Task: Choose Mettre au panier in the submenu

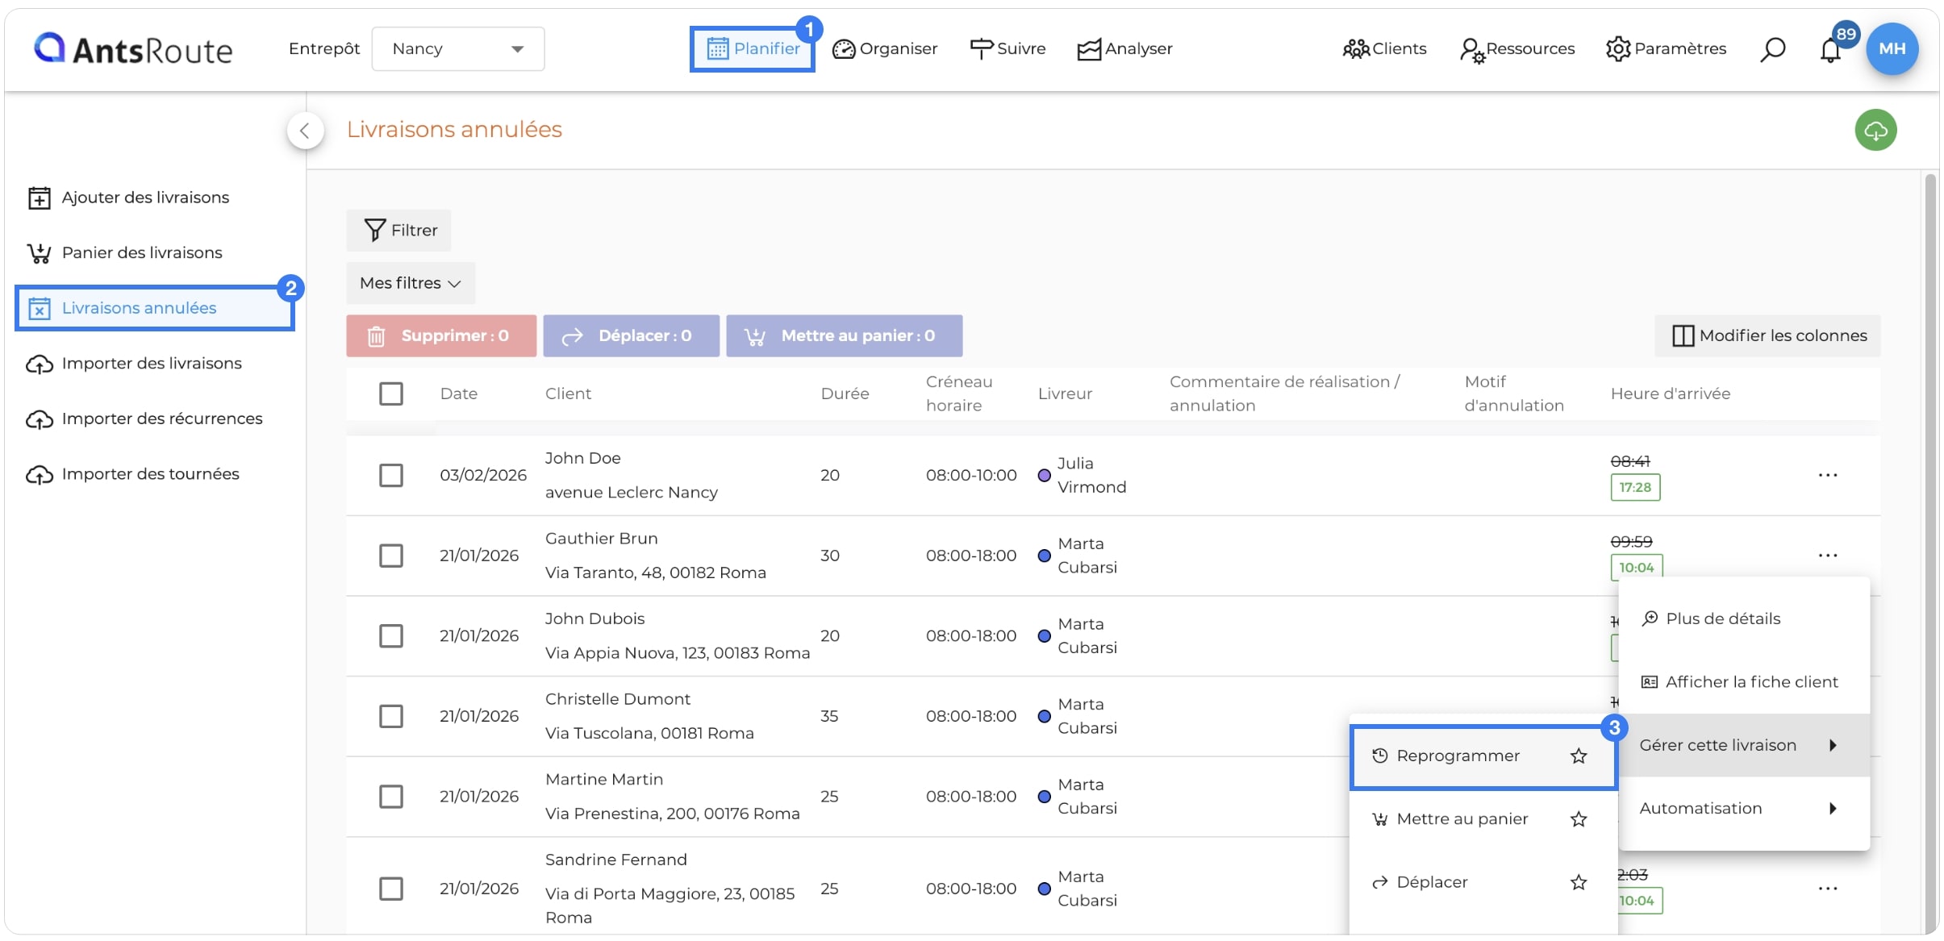Action: click(x=1483, y=819)
